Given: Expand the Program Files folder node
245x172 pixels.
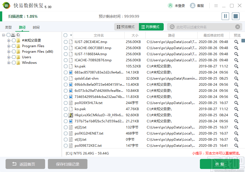Looking at the screenshot, I should click(9, 46).
